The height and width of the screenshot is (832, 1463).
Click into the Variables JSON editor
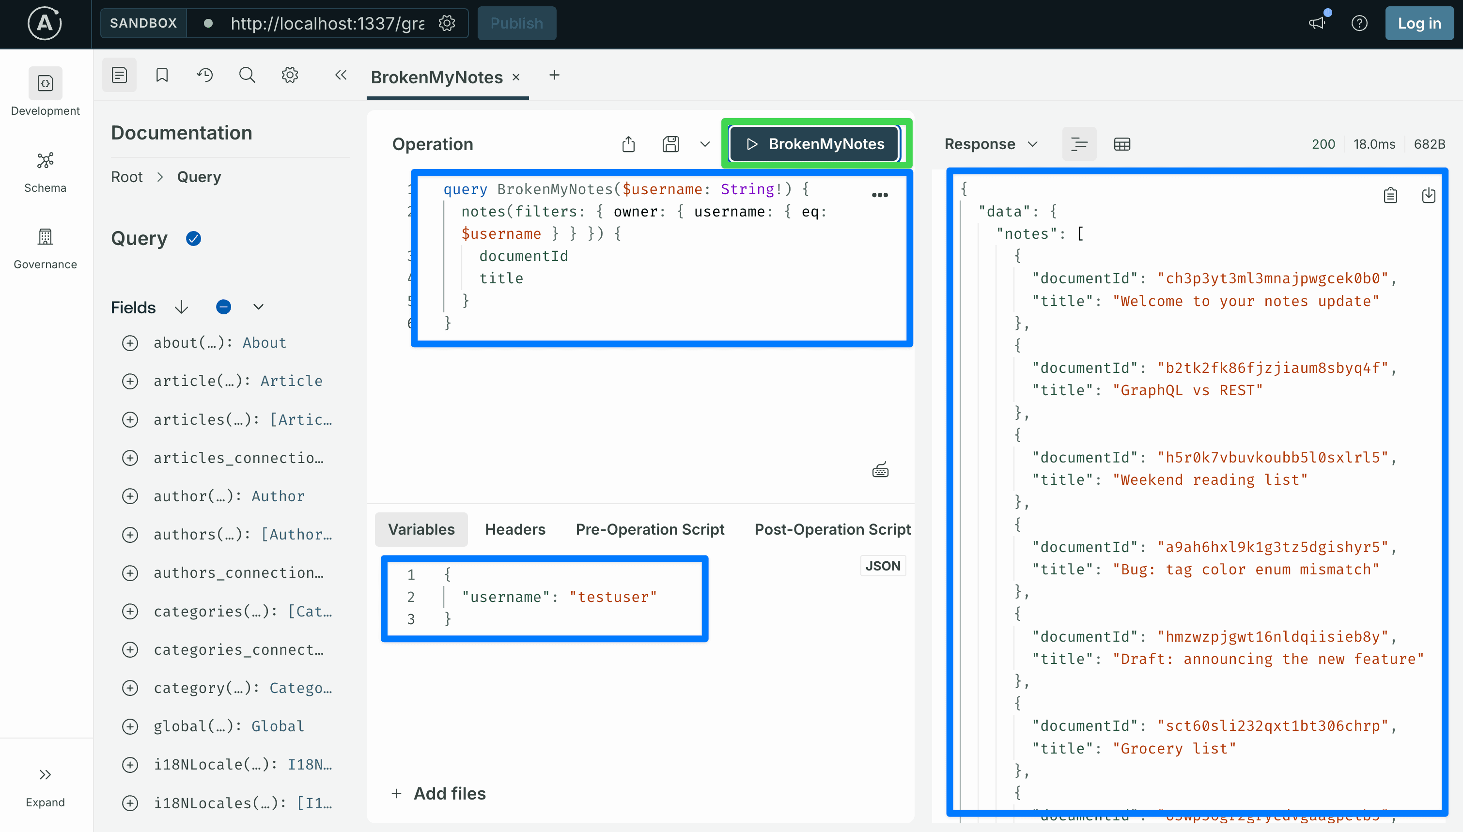pyautogui.click(x=545, y=598)
